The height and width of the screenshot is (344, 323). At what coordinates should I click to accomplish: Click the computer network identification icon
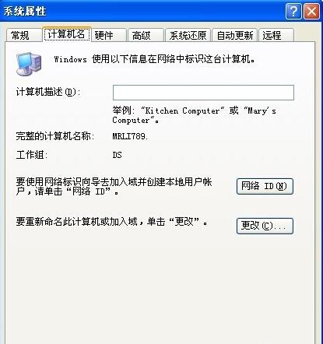(x=29, y=64)
